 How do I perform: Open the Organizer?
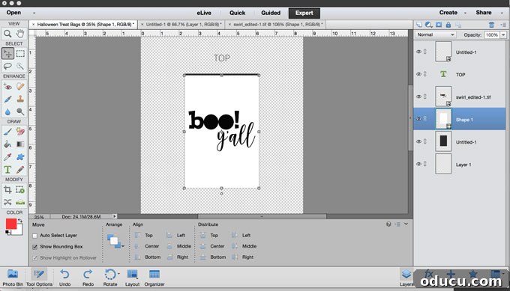point(154,278)
